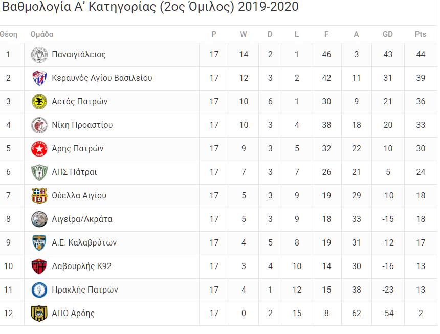Click the Βαθμολογία Α' Κατηγορίας title
The image size is (440, 334).
(150, 7)
